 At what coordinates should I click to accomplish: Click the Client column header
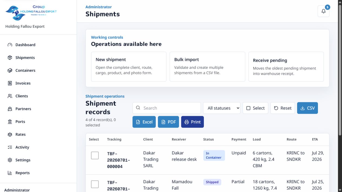click(148, 139)
